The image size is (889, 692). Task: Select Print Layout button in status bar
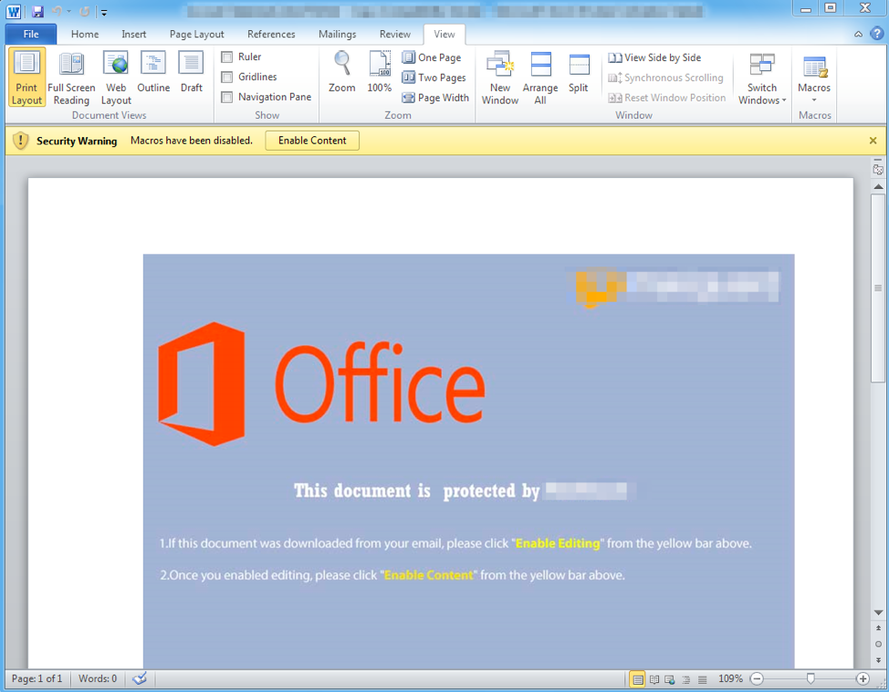click(x=638, y=679)
